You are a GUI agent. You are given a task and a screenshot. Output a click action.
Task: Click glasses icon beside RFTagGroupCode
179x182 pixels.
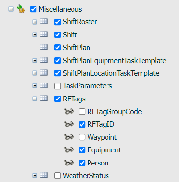click(69, 112)
